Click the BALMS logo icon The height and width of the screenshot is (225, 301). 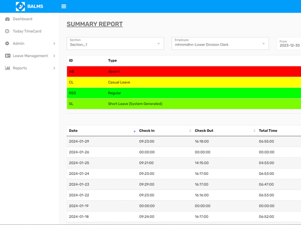click(20, 6)
